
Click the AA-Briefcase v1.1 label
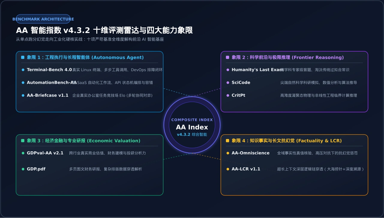(x=48, y=95)
